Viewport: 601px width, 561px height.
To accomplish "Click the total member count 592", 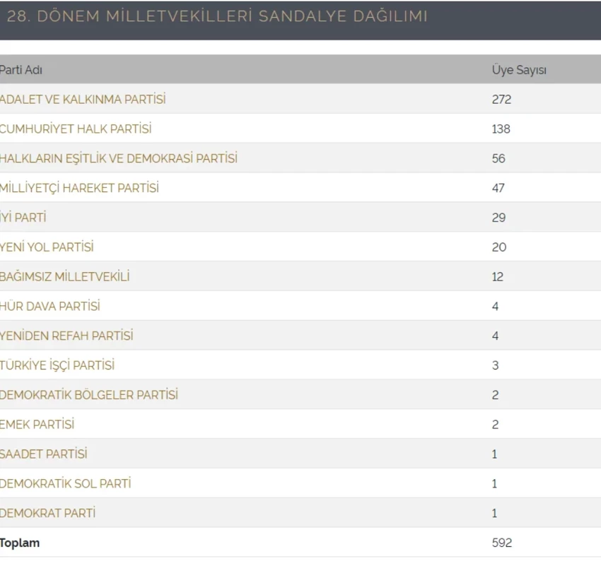I will click(x=501, y=543).
